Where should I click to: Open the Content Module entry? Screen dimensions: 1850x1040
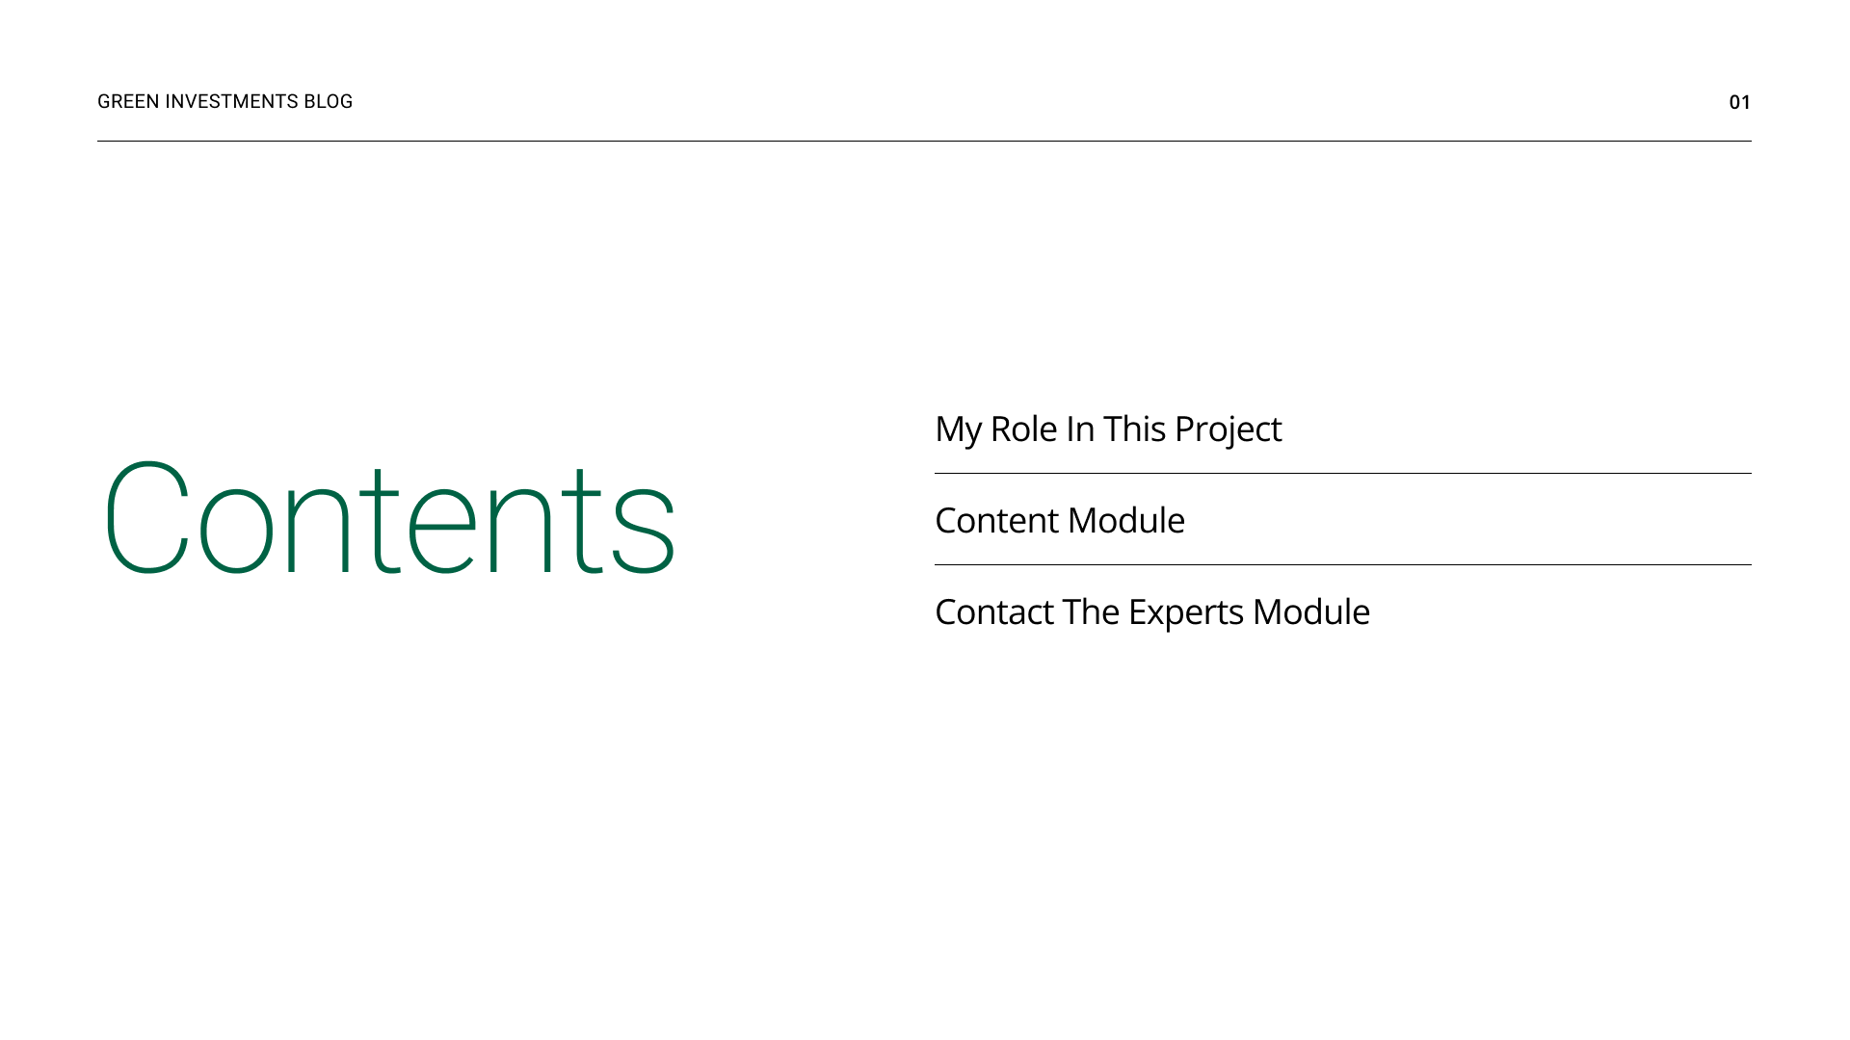point(1060,520)
